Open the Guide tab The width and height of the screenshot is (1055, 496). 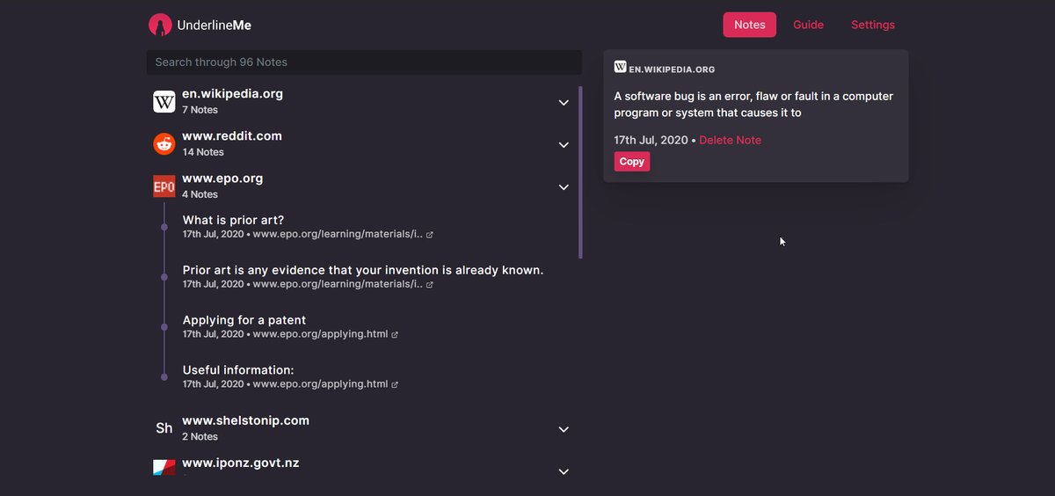(808, 25)
